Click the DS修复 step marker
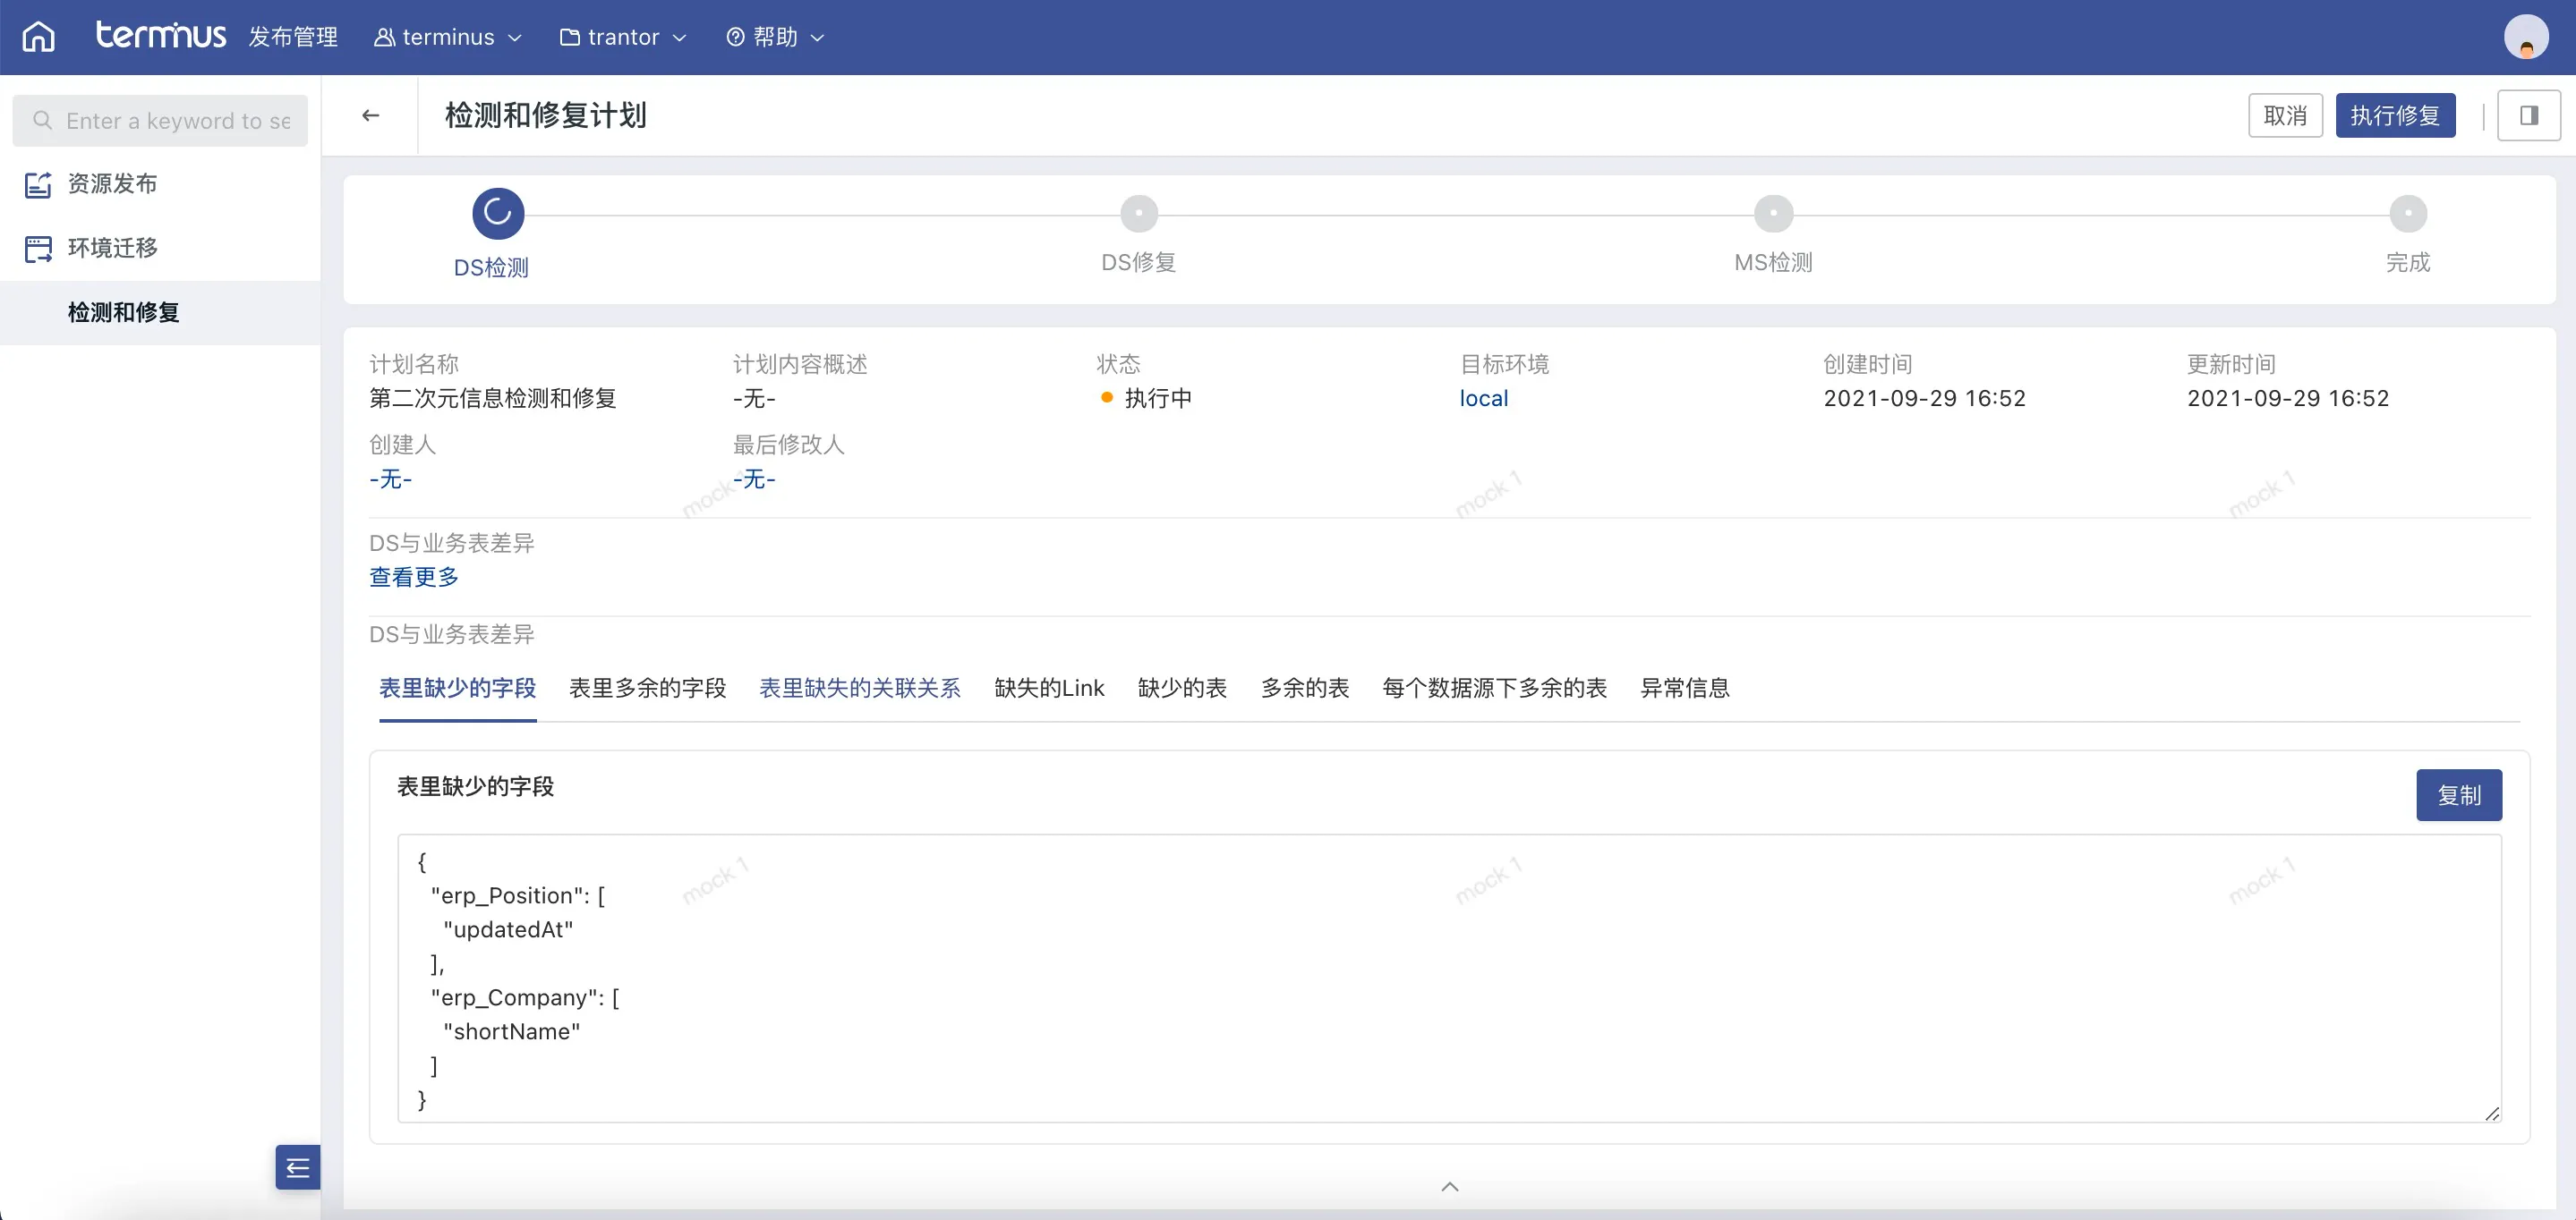2576x1220 pixels. [1138, 213]
